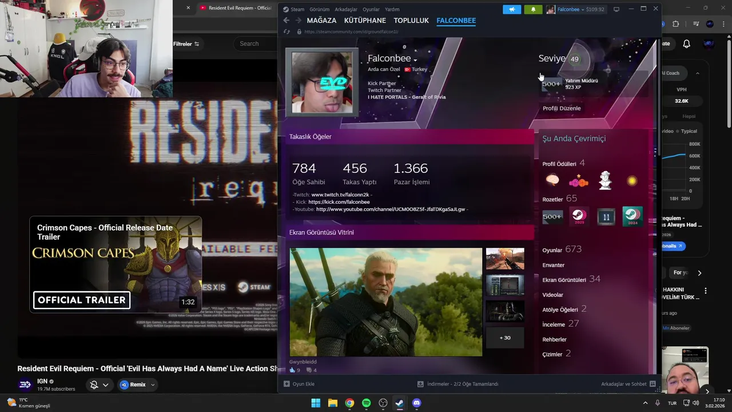
Task: Show hidden system tray icons
Action: [645, 403]
